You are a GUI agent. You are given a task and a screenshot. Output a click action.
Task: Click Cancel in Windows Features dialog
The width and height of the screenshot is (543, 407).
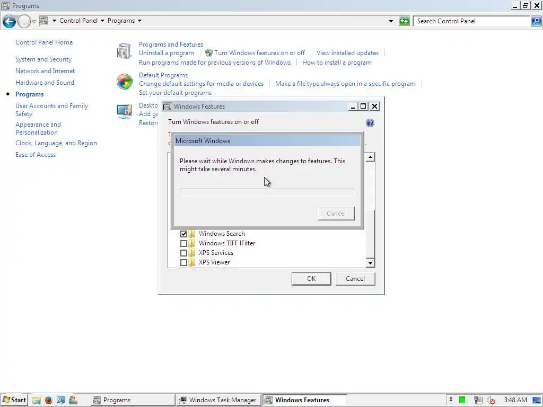tap(355, 279)
